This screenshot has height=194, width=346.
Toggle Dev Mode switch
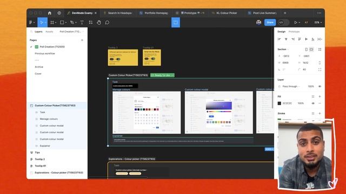(283, 23)
